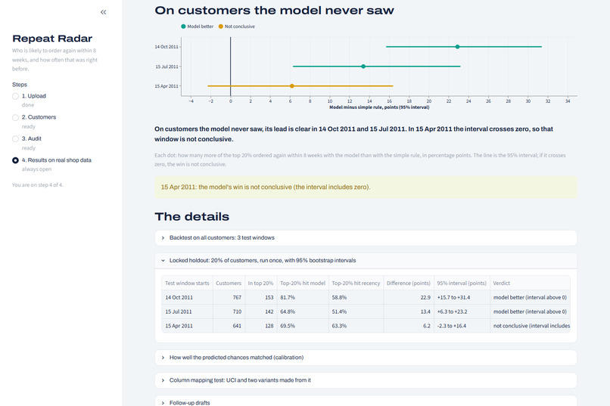Expand 'Column mapping test: UCI and two variants'
This screenshot has height=406, width=610.
pyautogui.click(x=366, y=380)
